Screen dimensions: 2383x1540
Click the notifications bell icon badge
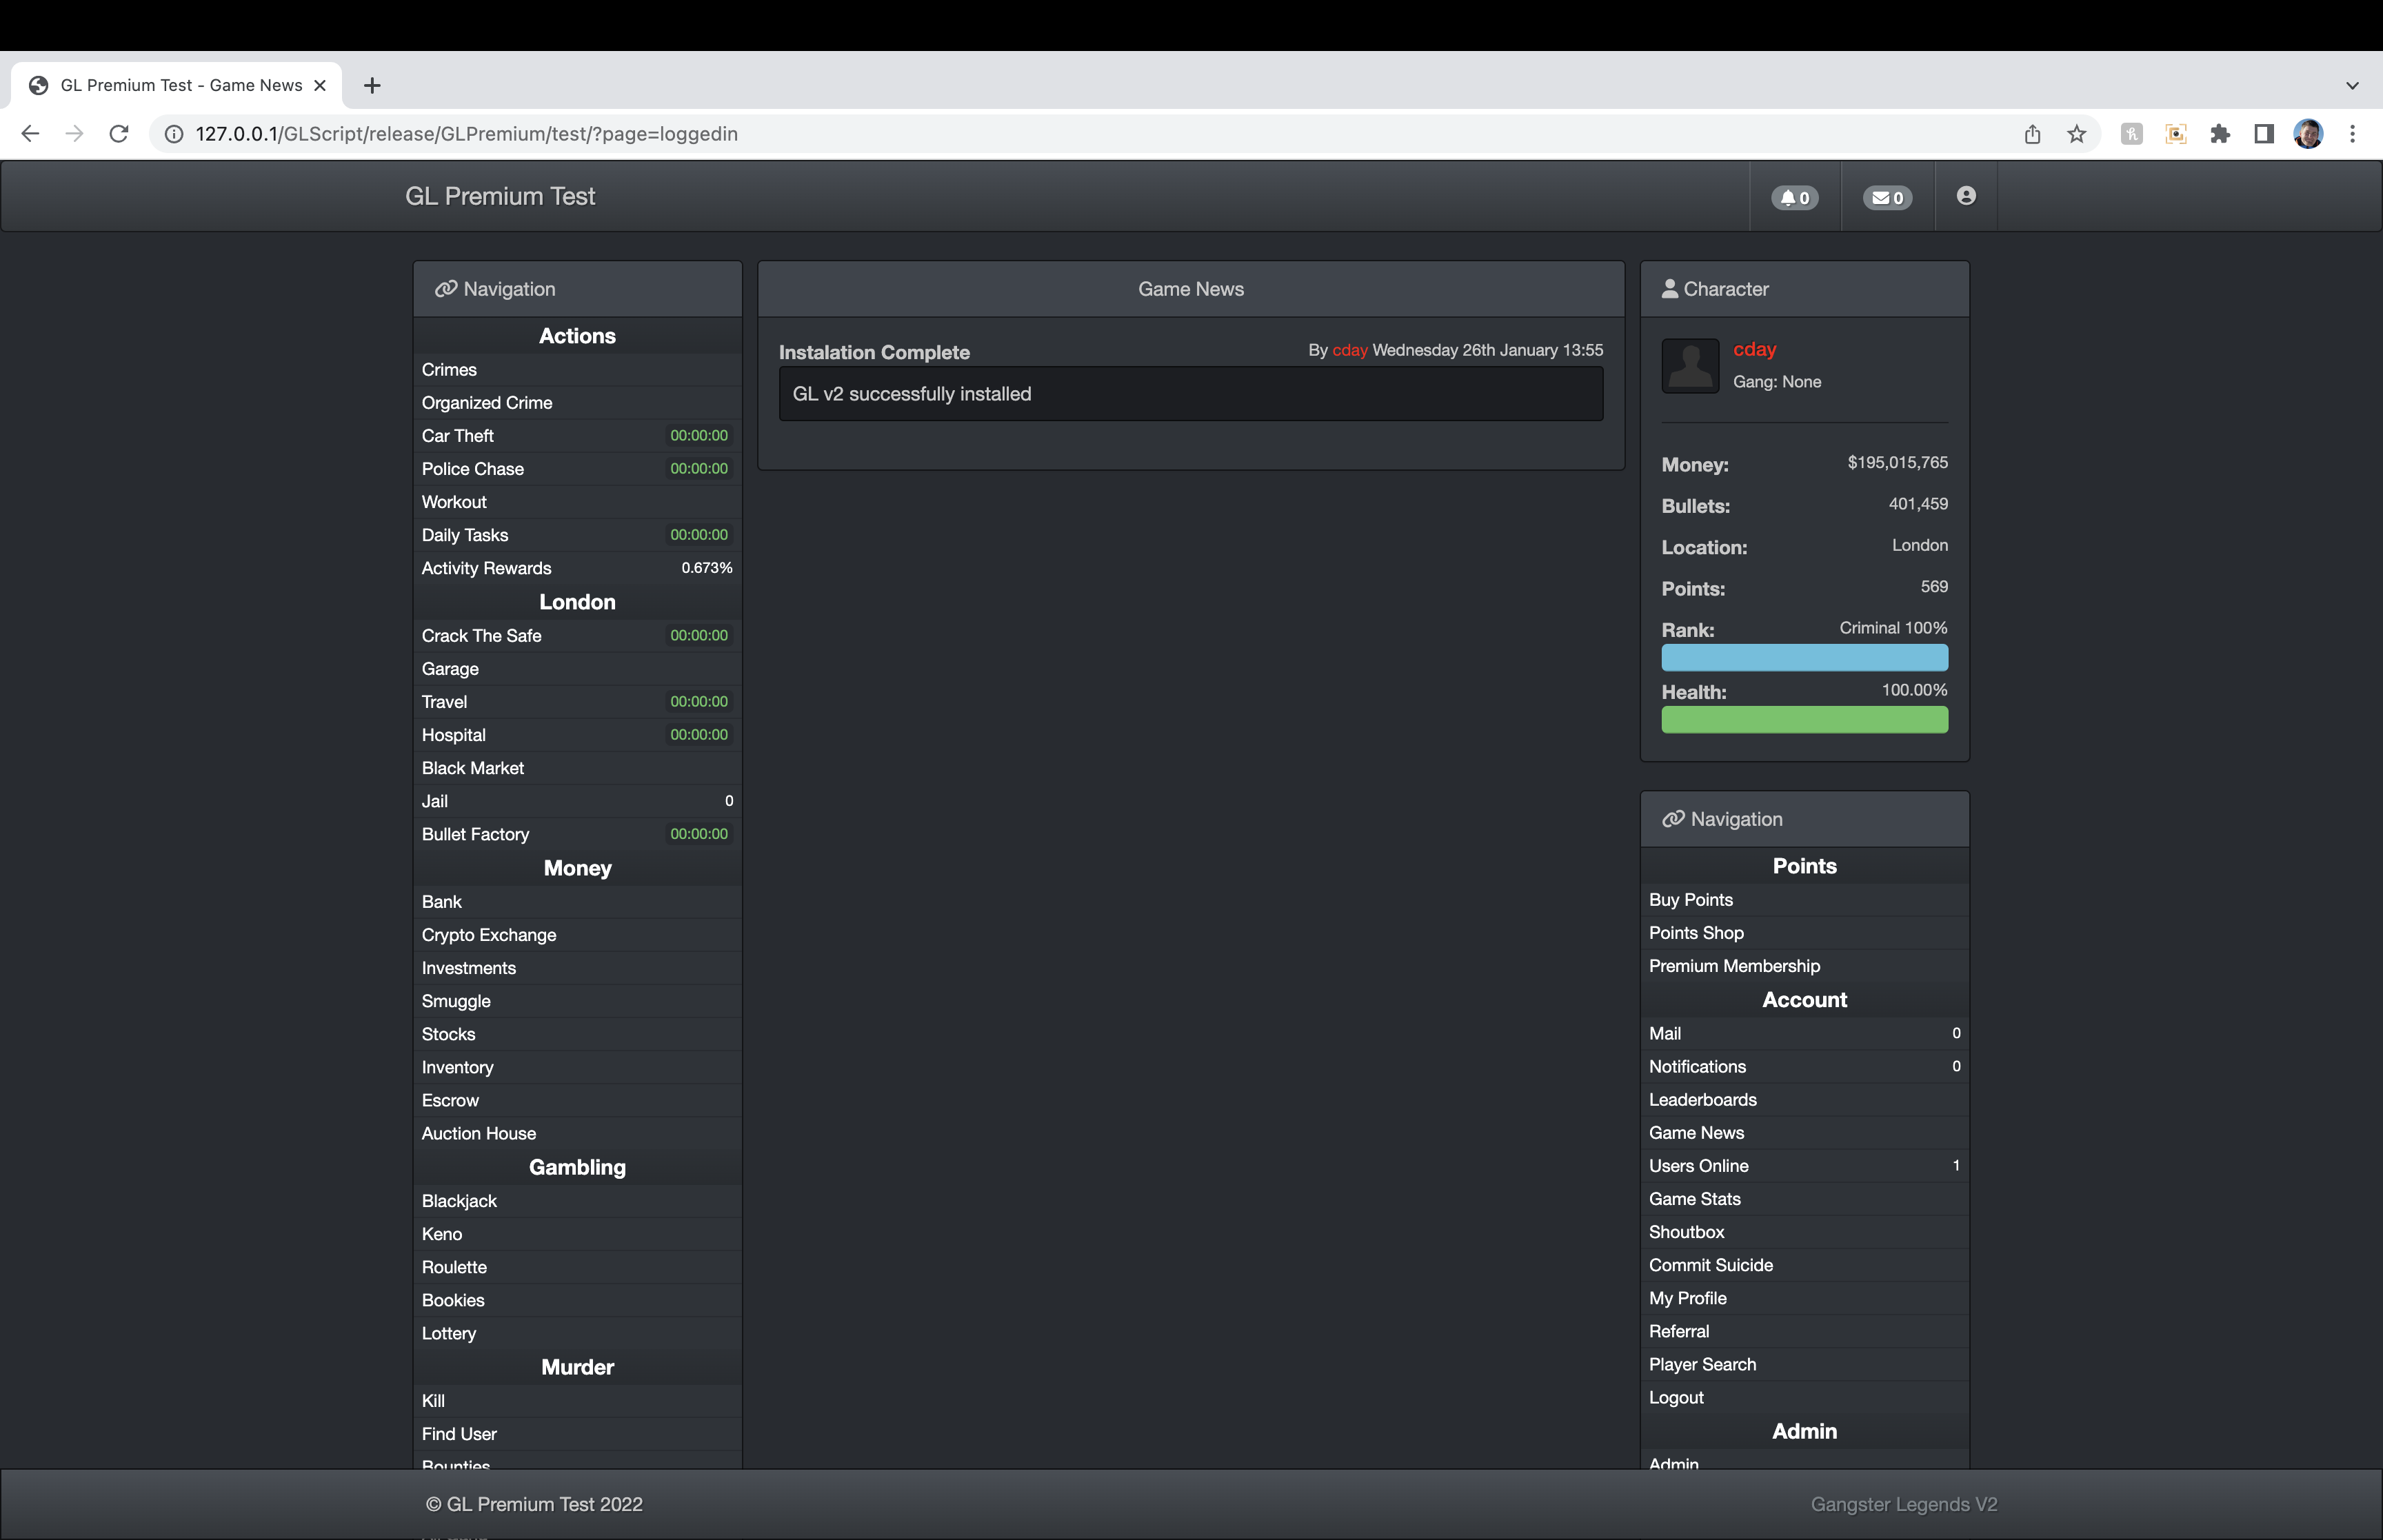1795,197
